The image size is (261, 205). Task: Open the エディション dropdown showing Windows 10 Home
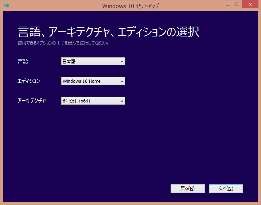[x=93, y=81]
